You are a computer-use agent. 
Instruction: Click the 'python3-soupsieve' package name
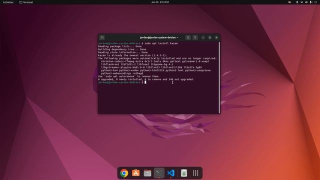[x=198, y=70]
